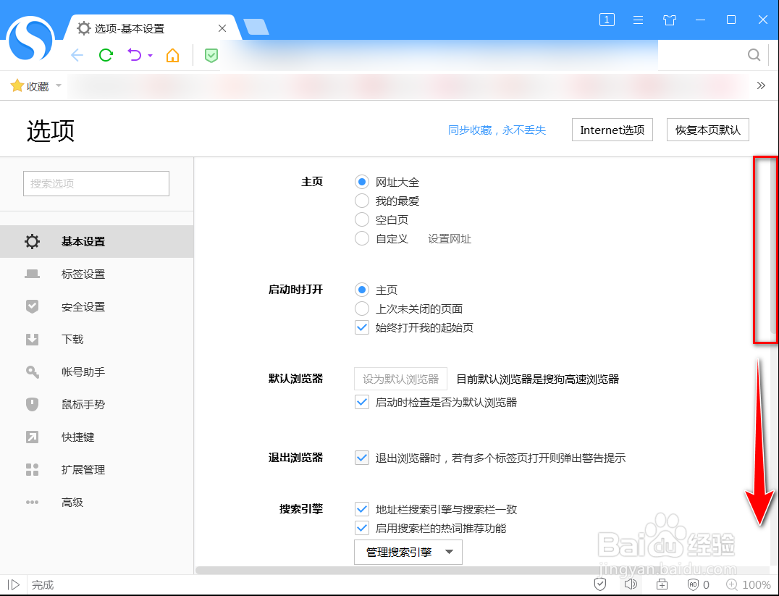The width and height of the screenshot is (779, 596).
Task: Click the vertical scrollbar thumb
Action: [x=772, y=245]
